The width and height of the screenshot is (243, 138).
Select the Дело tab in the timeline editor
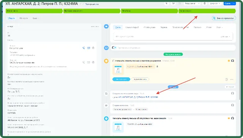coord(118,27)
